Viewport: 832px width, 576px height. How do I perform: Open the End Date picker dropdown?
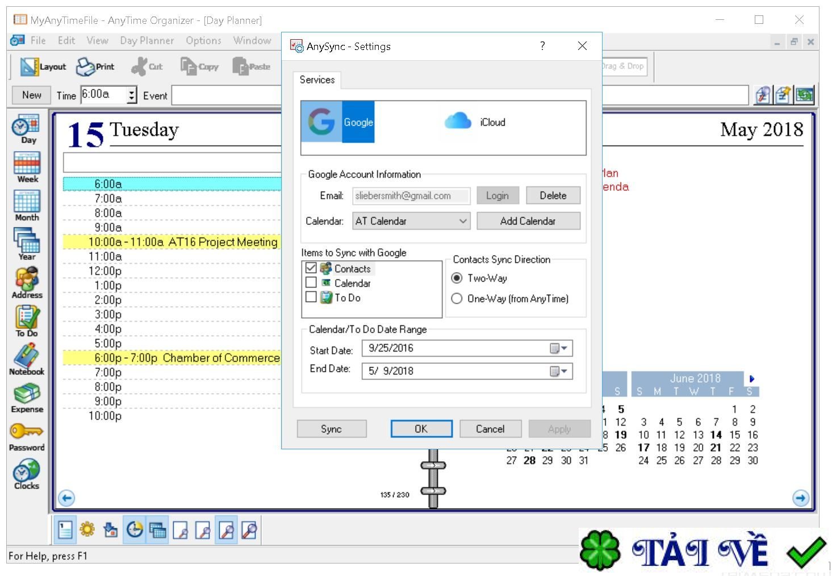coord(559,371)
